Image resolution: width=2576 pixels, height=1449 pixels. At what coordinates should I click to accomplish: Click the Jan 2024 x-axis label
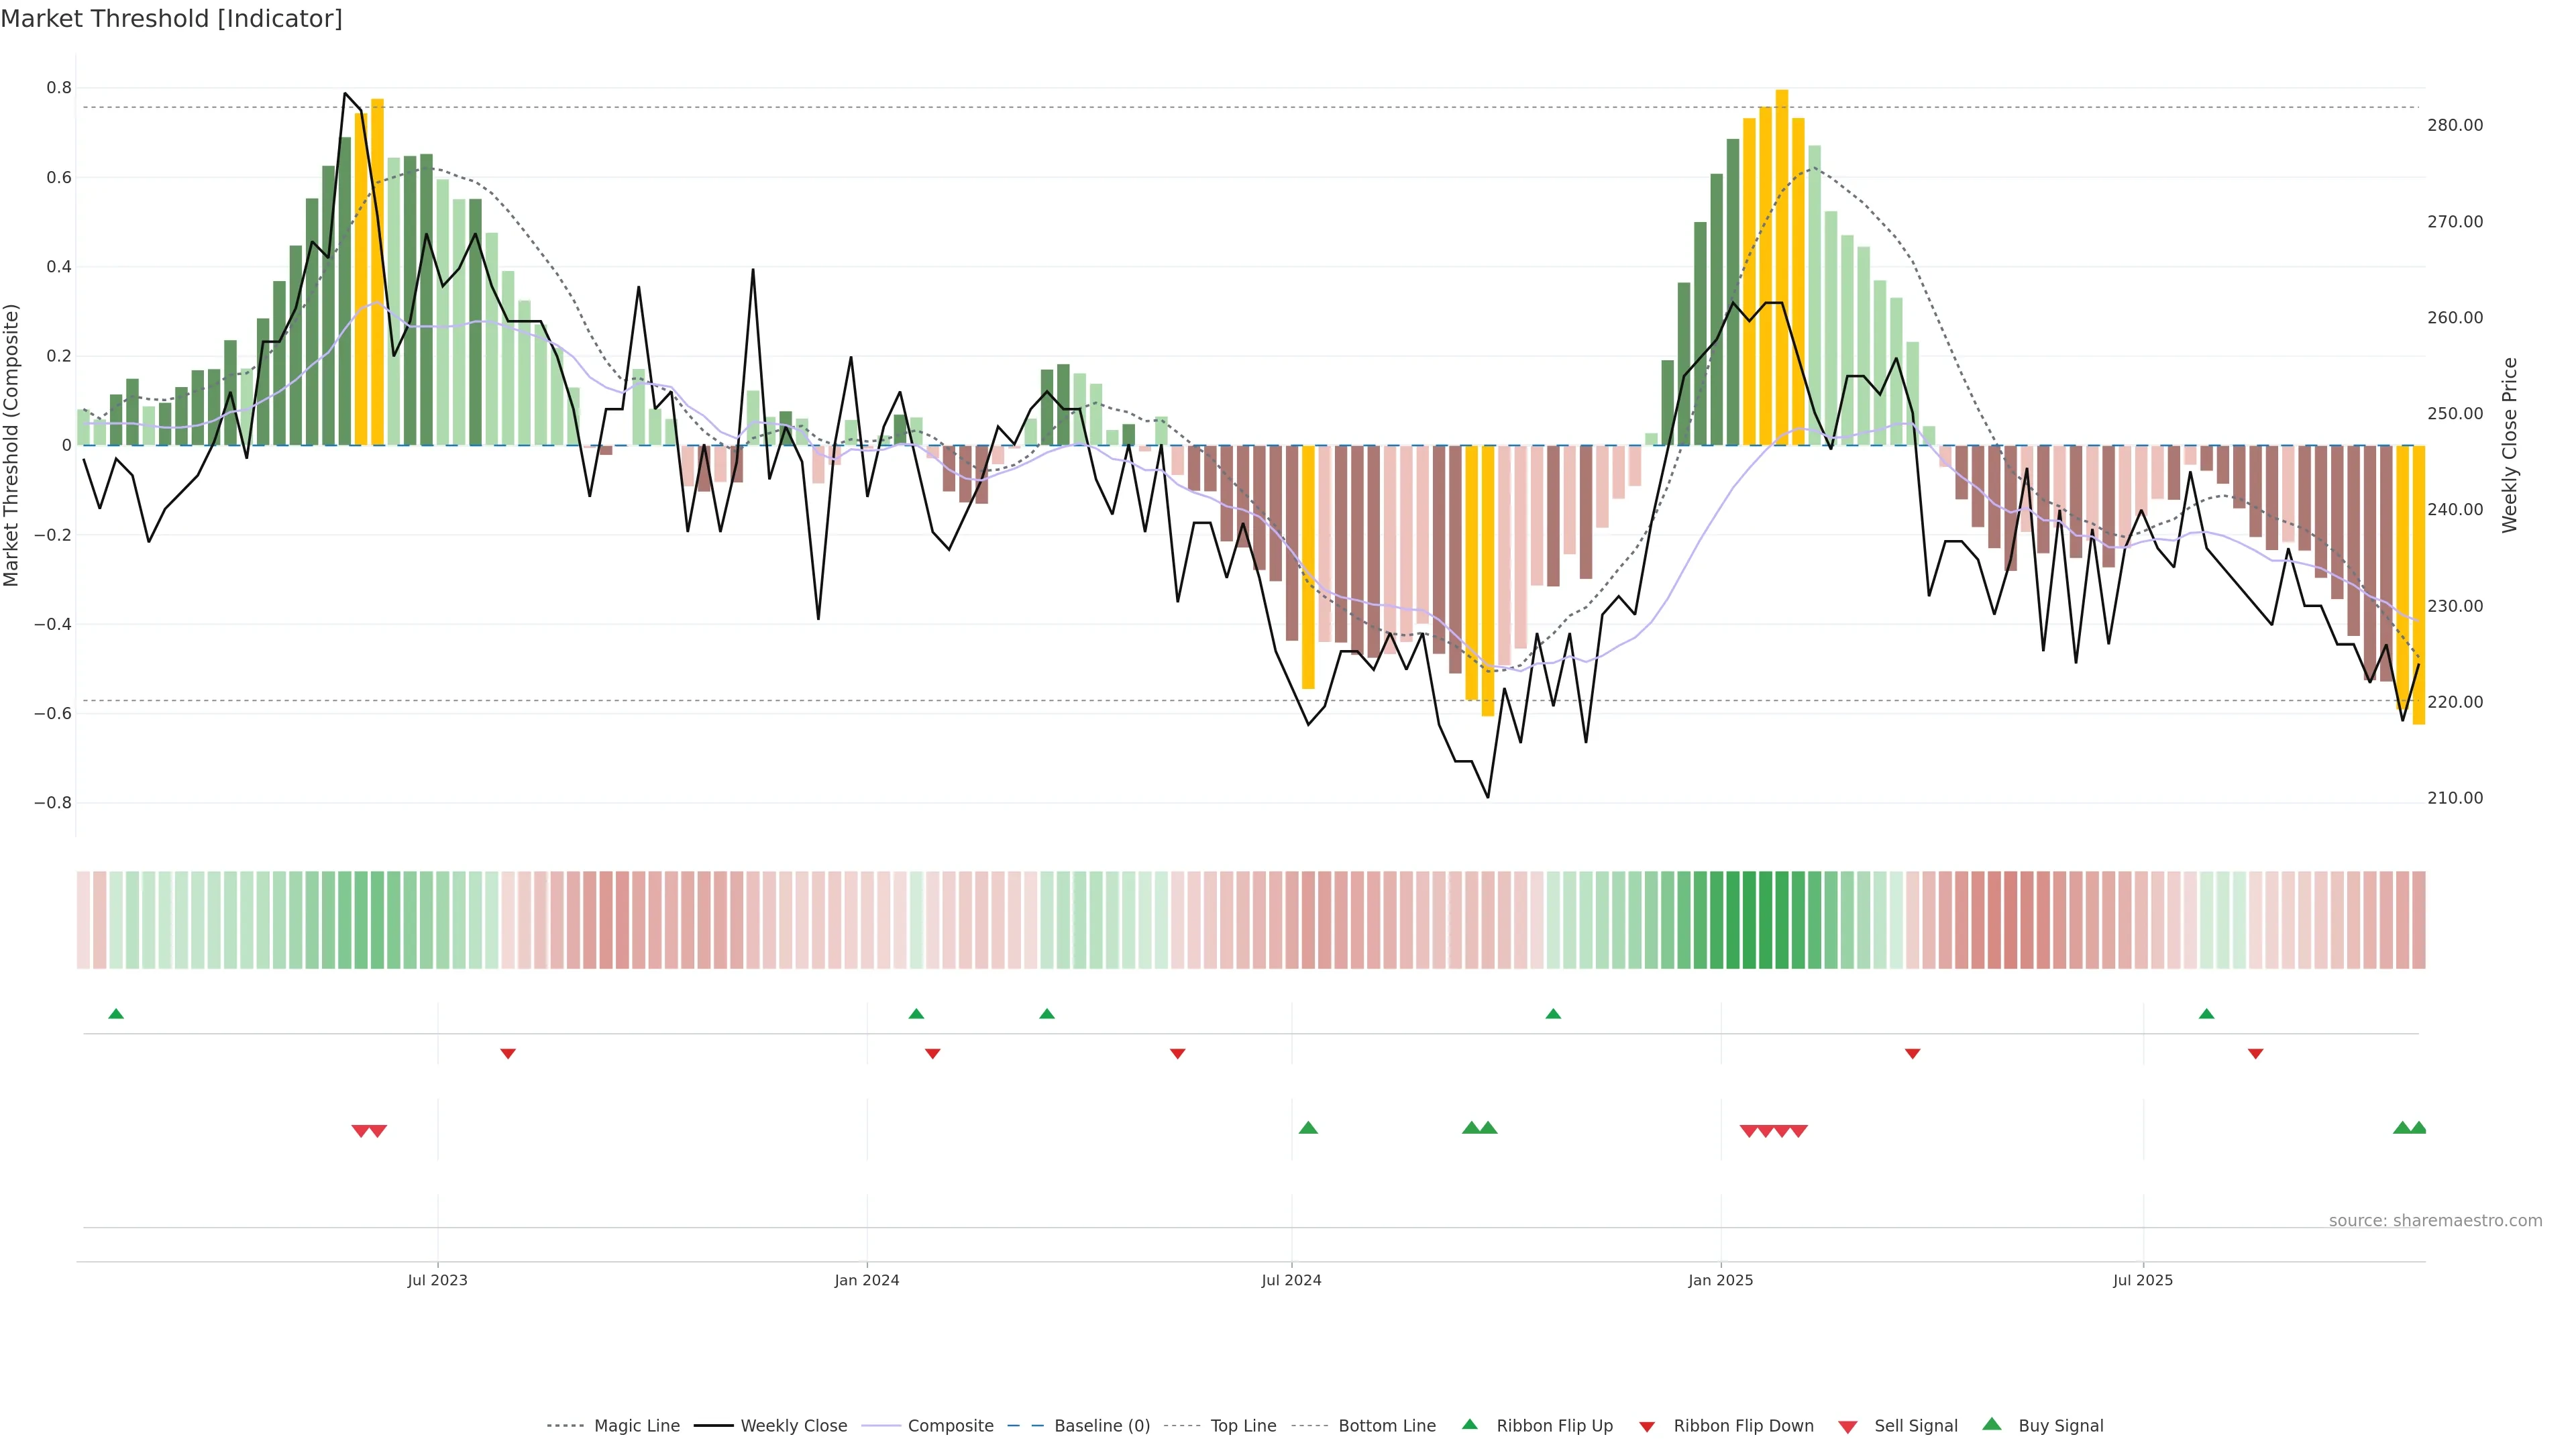tap(867, 1280)
